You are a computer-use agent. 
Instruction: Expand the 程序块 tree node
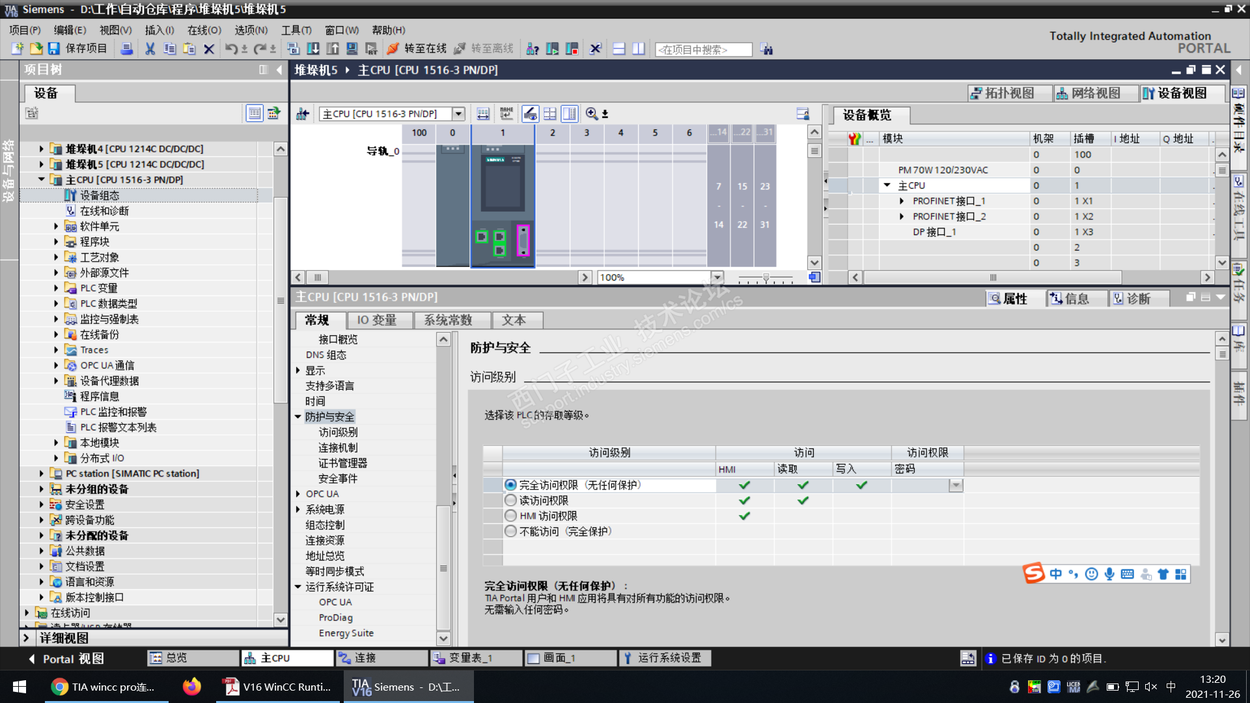pyautogui.click(x=56, y=242)
